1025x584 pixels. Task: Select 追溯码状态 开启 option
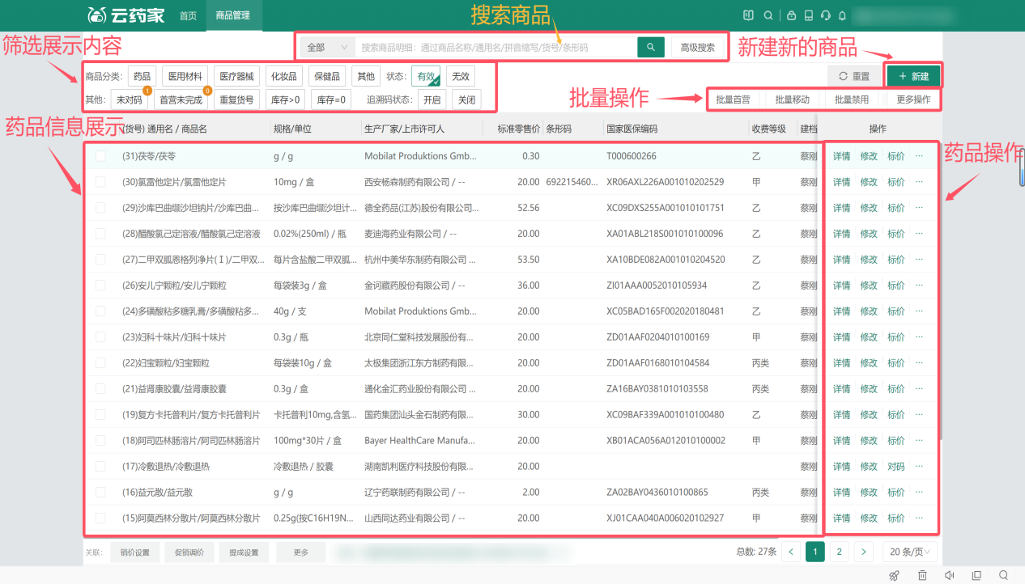tap(432, 100)
